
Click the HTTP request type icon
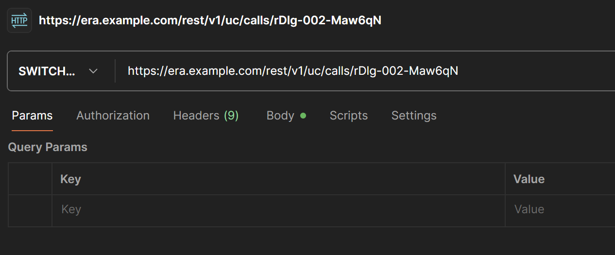tap(19, 20)
